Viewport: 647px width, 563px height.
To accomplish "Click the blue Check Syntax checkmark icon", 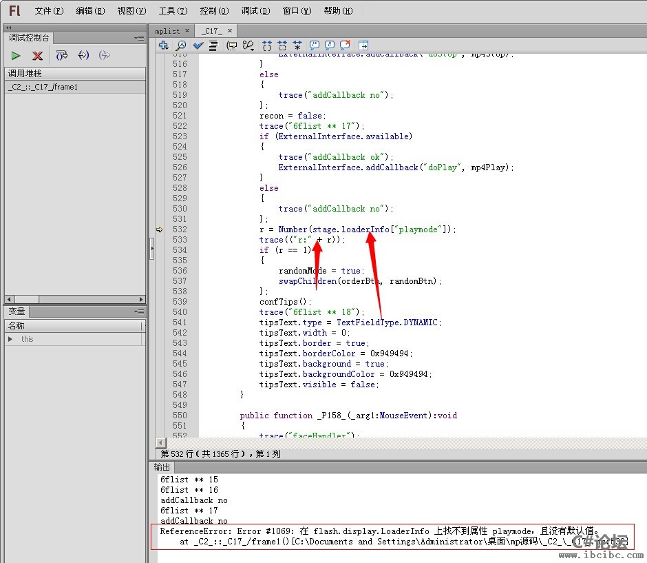I will coord(198,45).
